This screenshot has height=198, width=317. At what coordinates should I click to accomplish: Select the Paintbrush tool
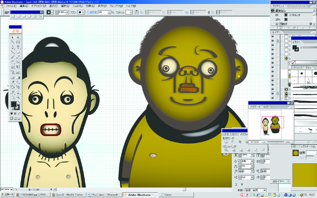[13, 57]
